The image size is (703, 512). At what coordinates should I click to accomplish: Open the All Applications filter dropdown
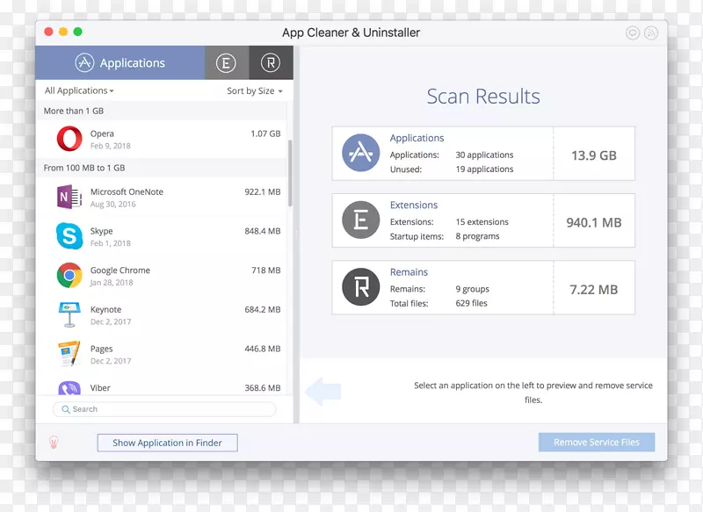[79, 90]
